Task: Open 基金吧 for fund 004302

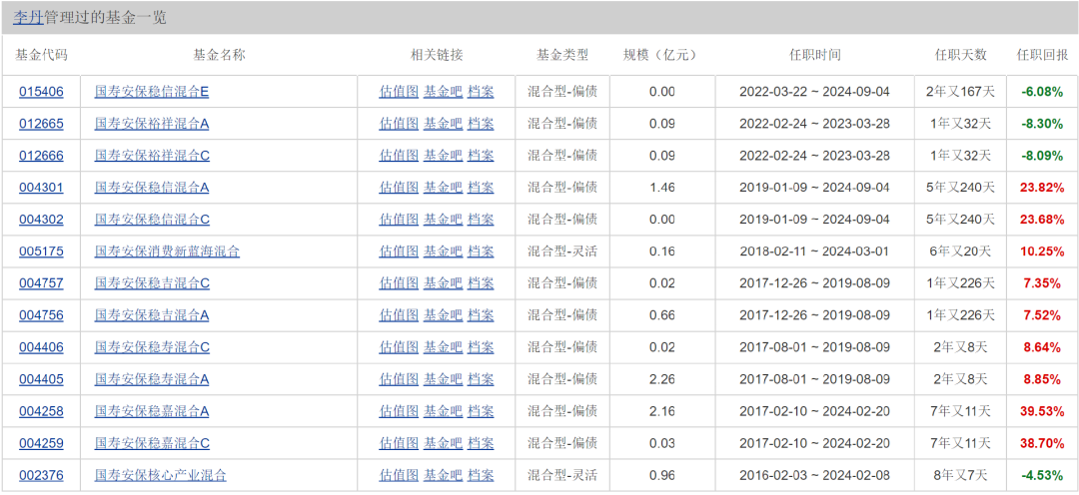Action: 443,220
